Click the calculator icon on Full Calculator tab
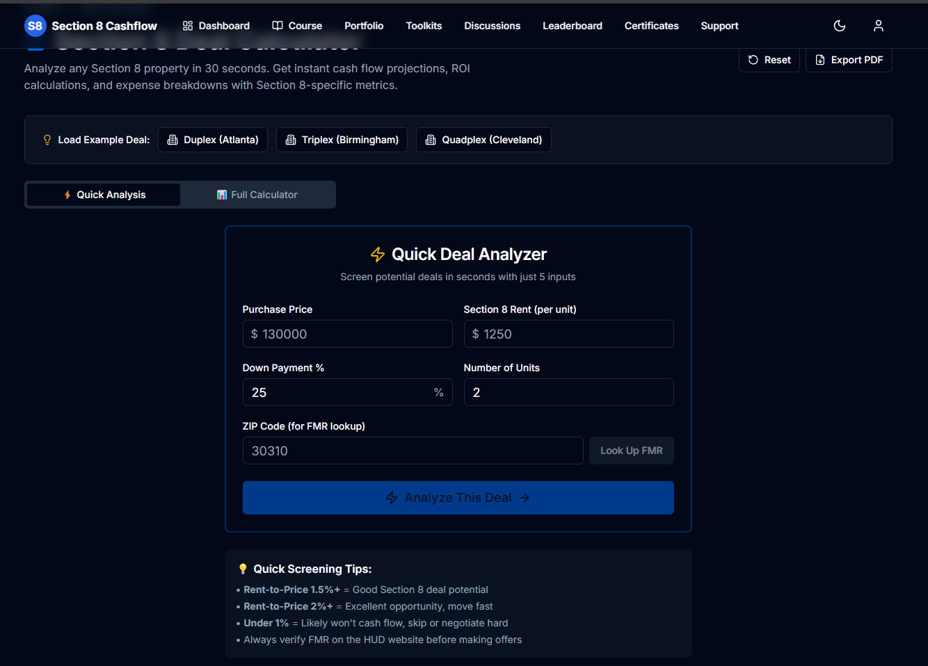The width and height of the screenshot is (928, 666). point(221,195)
